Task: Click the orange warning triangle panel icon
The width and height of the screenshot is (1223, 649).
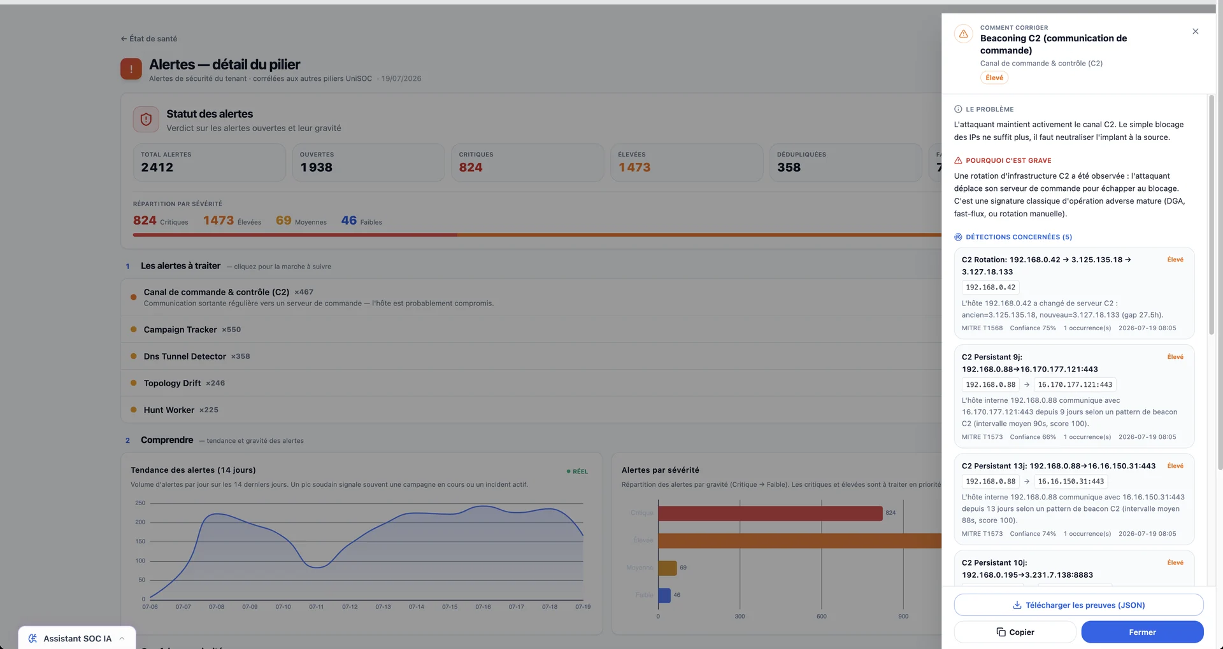Action: pyautogui.click(x=963, y=34)
